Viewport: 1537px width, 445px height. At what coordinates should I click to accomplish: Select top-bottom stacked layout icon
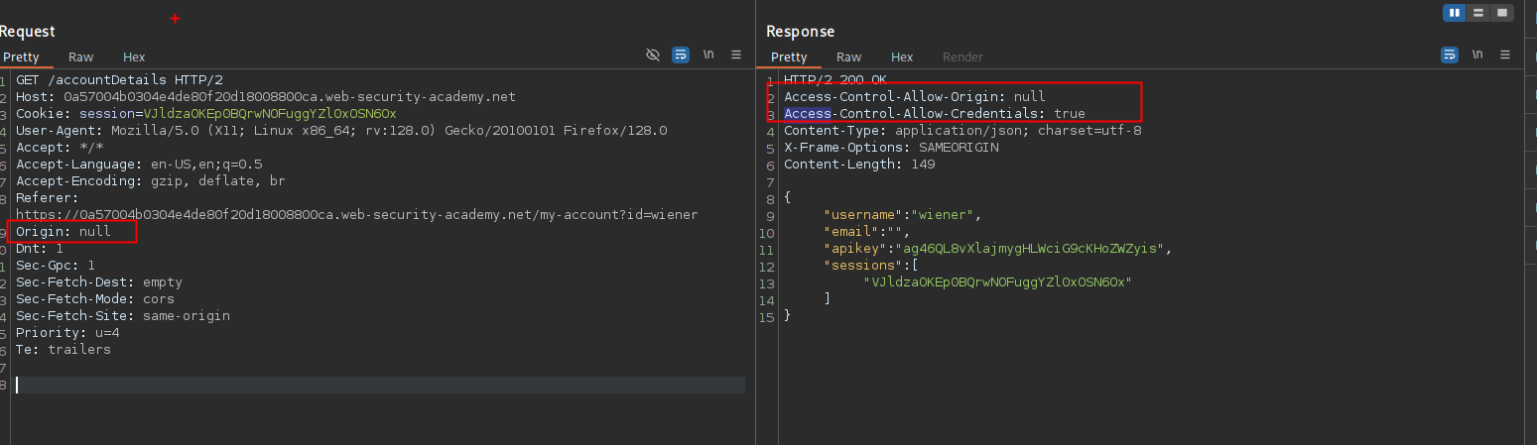tap(1478, 13)
